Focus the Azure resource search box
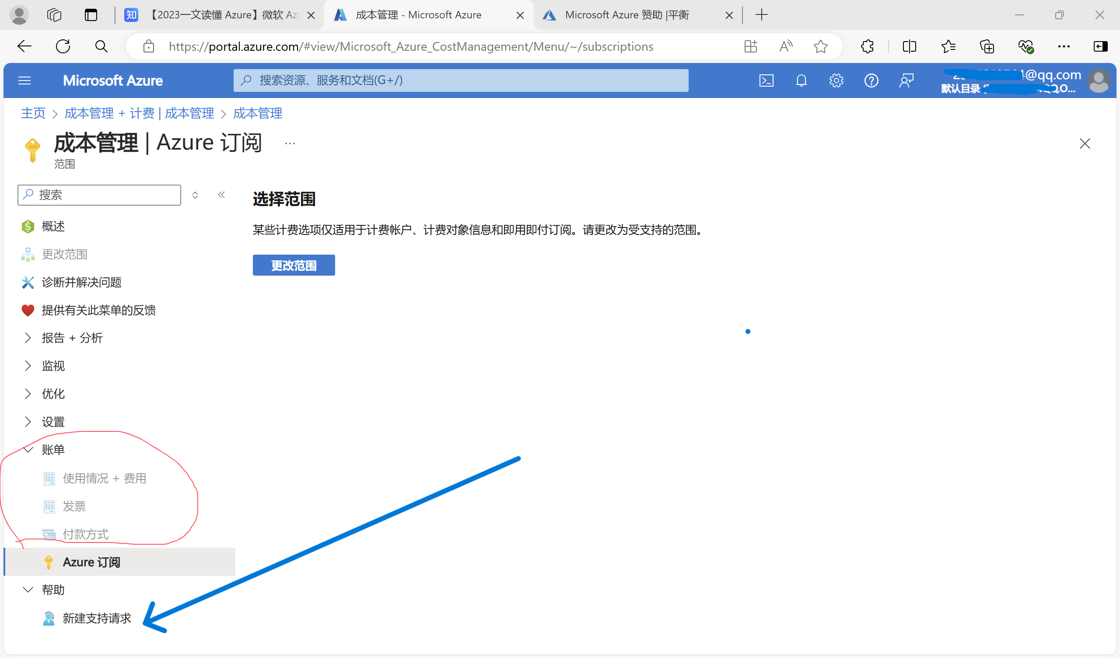Image resolution: width=1120 pixels, height=658 pixels. [461, 80]
